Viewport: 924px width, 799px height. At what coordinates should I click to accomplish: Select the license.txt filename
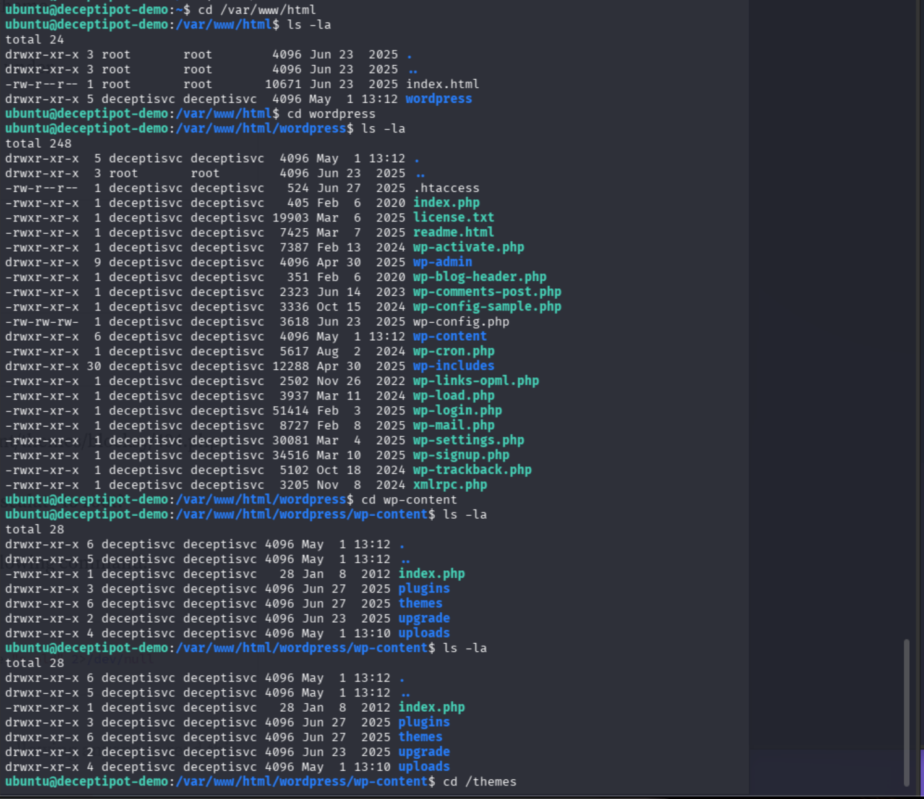(x=453, y=218)
